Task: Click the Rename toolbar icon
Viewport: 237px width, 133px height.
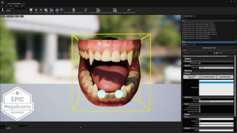Action: [x=46, y=10]
